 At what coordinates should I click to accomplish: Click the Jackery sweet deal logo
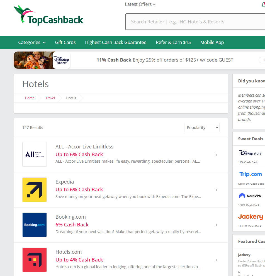[x=251, y=217]
